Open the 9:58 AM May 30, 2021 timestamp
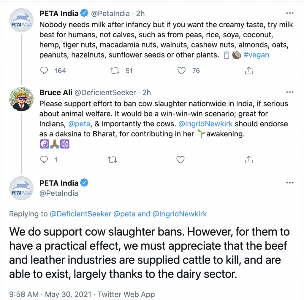 click(50, 294)
